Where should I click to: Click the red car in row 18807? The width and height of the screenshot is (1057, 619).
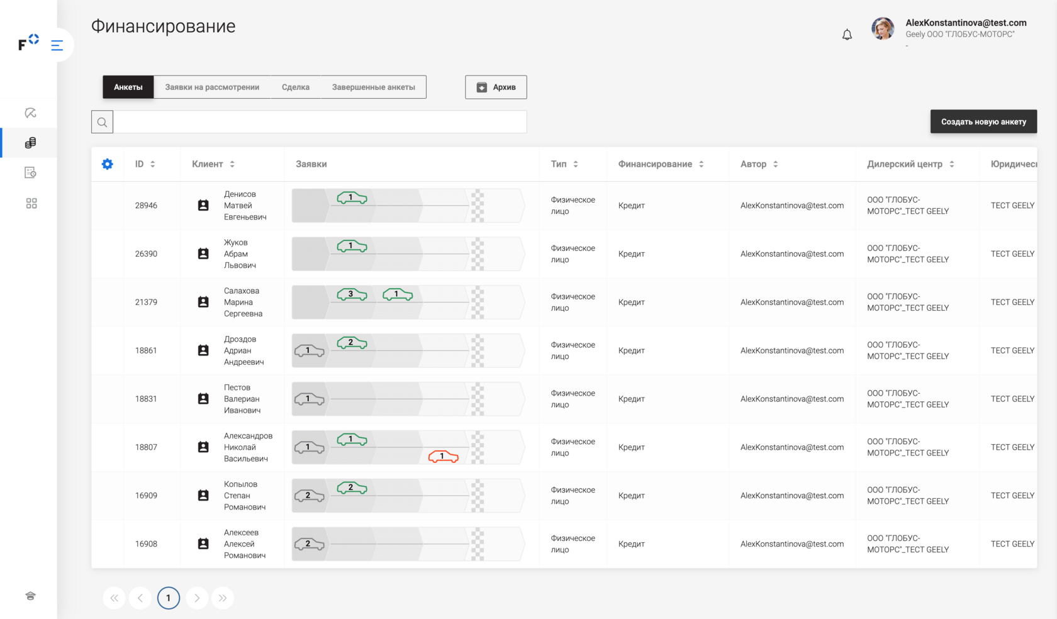pyautogui.click(x=443, y=456)
